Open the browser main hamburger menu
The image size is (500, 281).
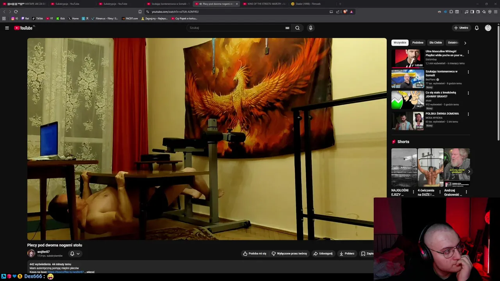(x=496, y=12)
